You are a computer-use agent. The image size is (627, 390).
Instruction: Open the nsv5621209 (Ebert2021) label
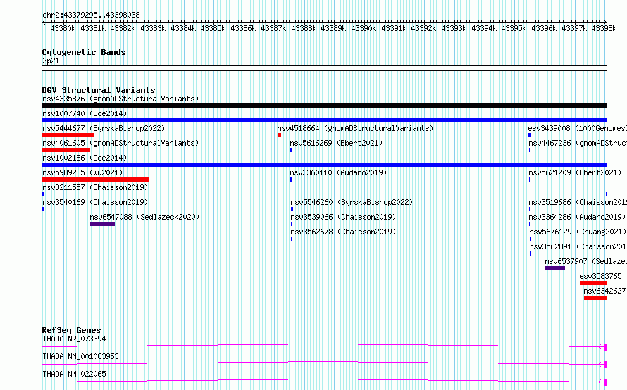575,172
